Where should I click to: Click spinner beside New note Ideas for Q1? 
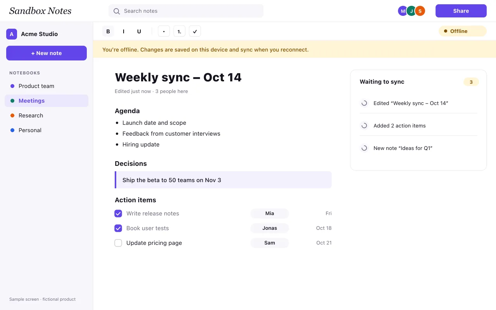tap(364, 148)
